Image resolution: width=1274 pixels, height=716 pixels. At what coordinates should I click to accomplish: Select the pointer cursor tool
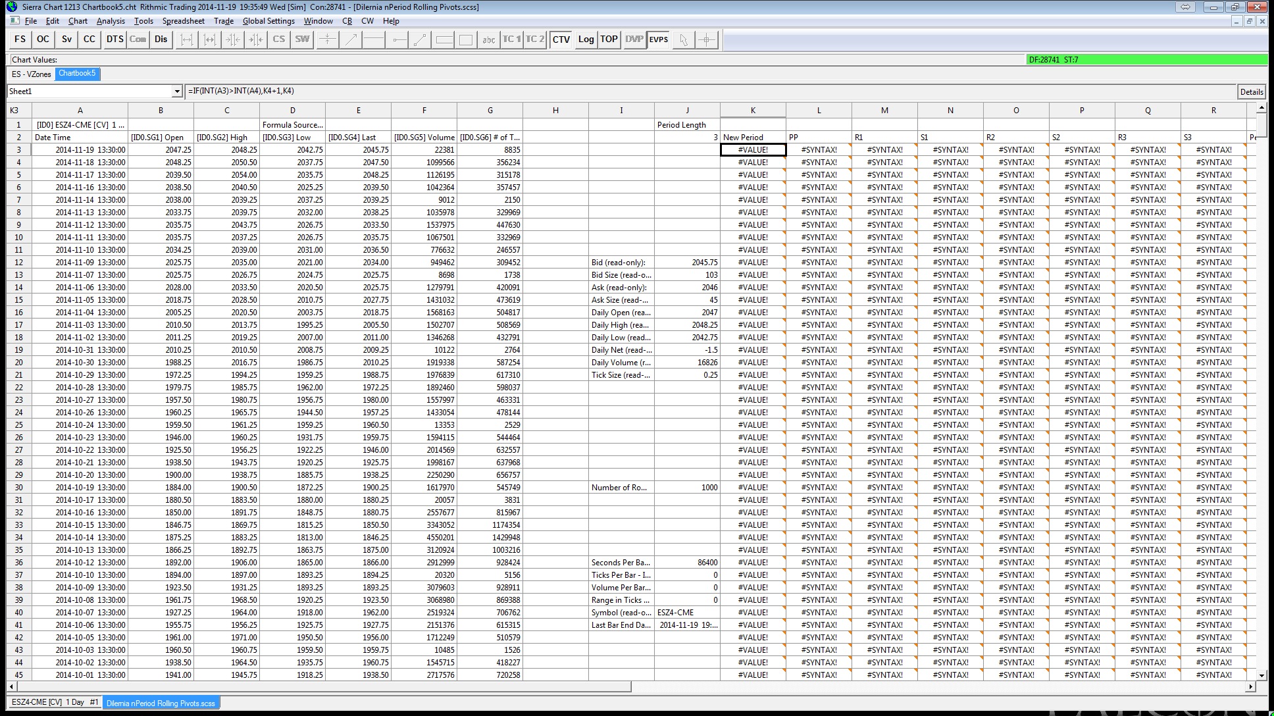tap(683, 39)
